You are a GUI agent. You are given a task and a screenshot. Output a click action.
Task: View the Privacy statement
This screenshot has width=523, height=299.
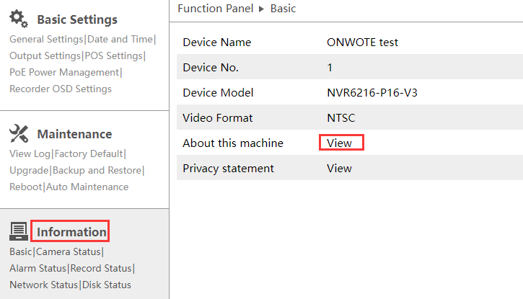coord(339,168)
